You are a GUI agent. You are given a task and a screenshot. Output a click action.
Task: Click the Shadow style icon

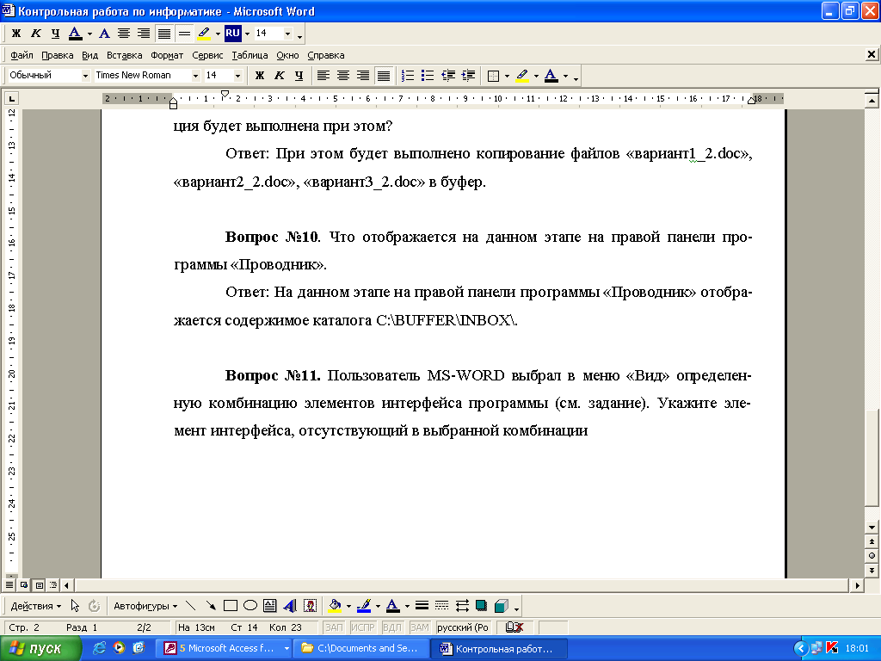coord(482,605)
